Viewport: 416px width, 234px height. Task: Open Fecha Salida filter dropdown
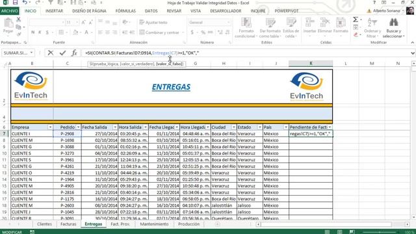(115, 127)
